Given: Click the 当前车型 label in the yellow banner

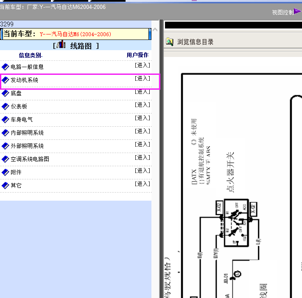Looking at the screenshot, I should point(20,34).
